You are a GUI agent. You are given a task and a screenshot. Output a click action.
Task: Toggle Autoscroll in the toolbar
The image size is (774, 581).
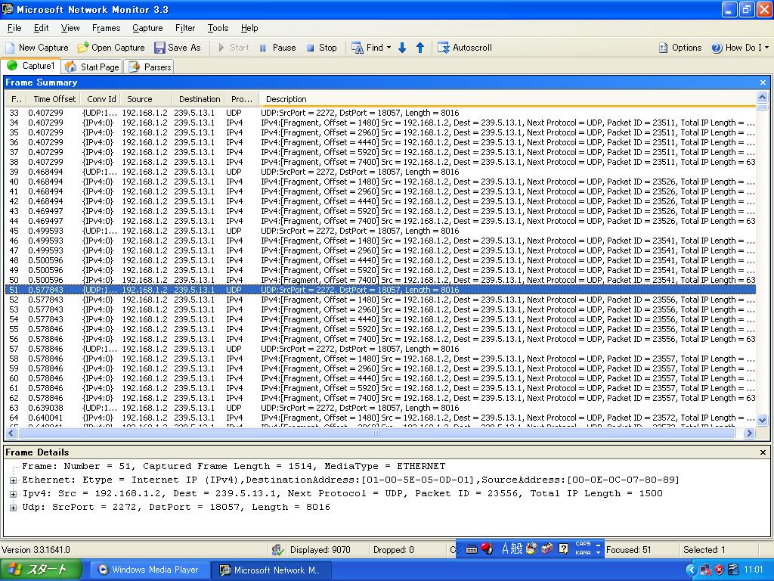465,48
